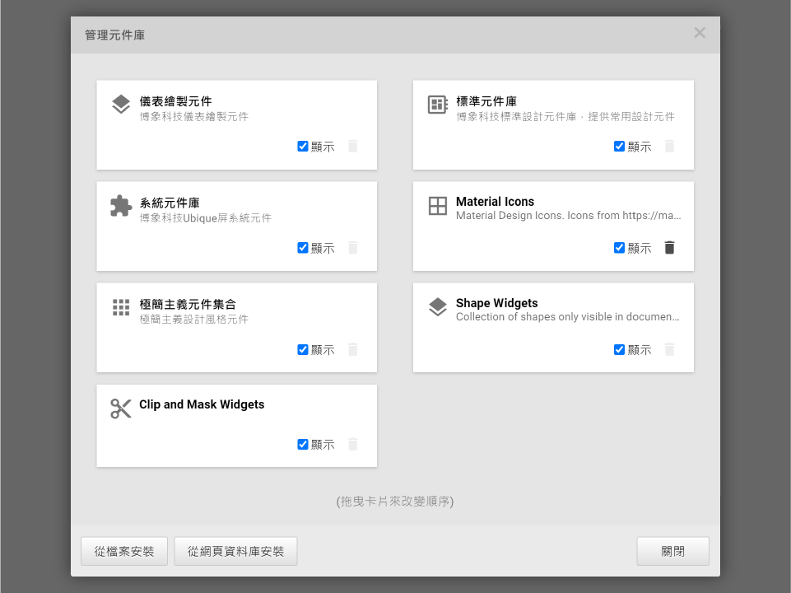The height and width of the screenshot is (593, 791).
Task: Select the 極簡主義元件集合 dots icon
Action: (x=121, y=306)
